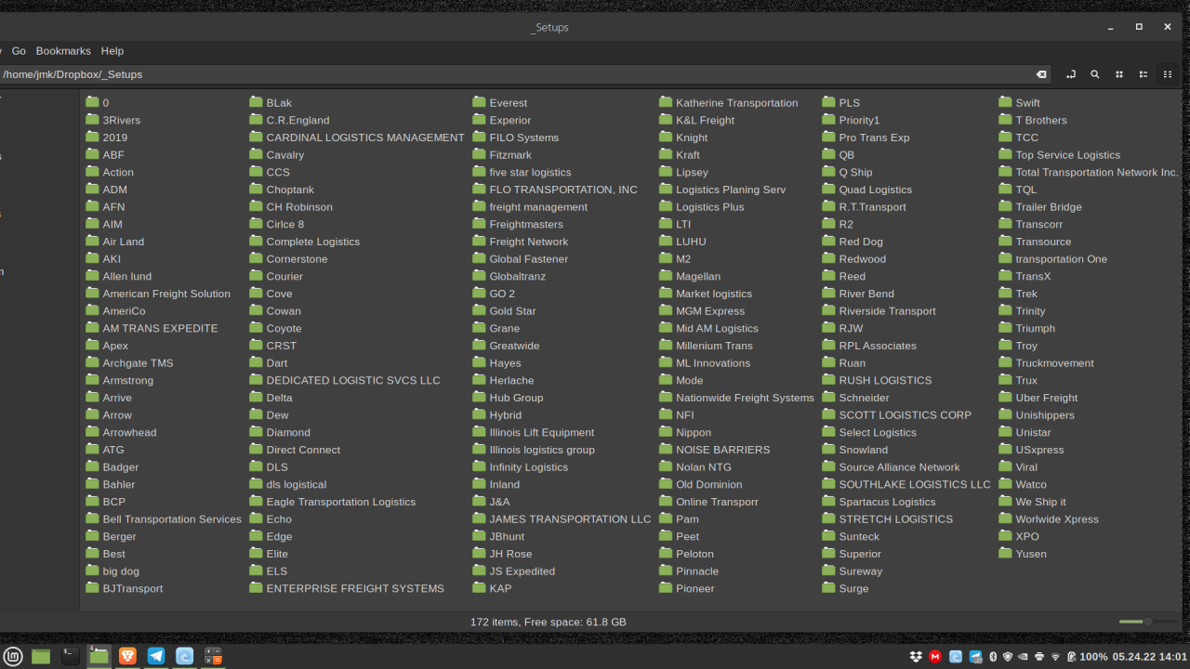This screenshot has width=1190, height=669.
Task: Select the DEDICATED LOGISTIC SVCS LLC folder
Action: point(345,380)
